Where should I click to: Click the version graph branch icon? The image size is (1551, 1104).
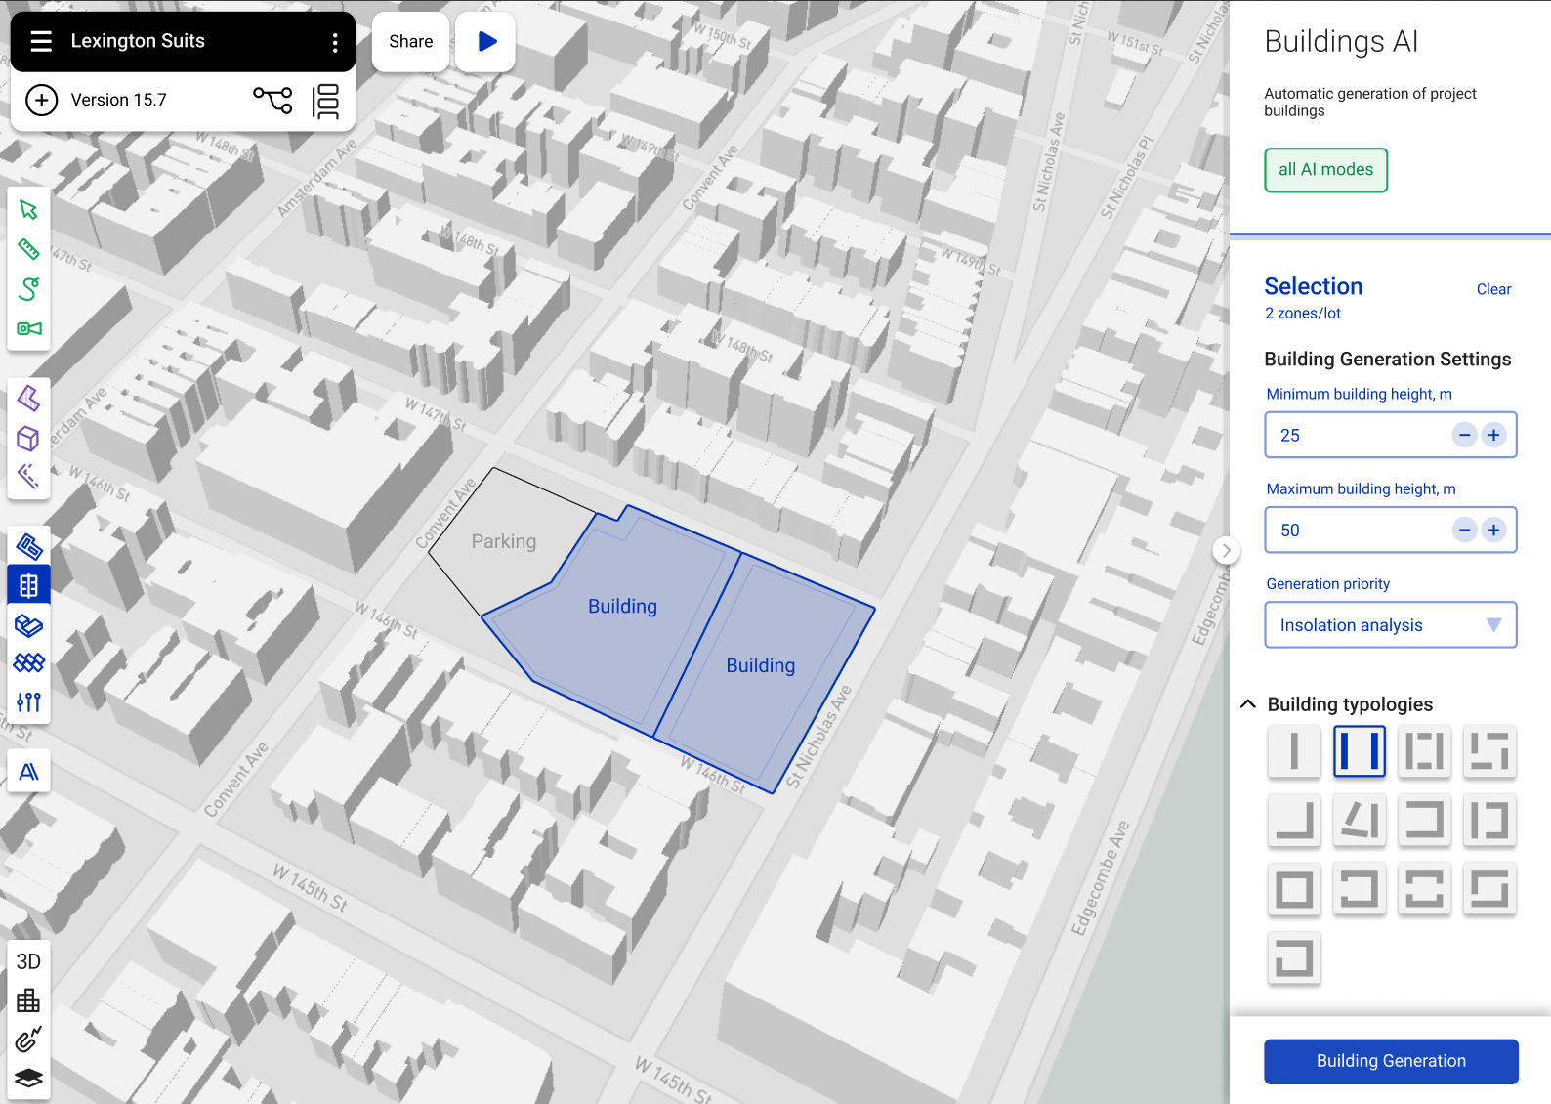(x=272, y=100)
